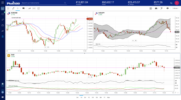
Task: Click the chat support icon
Action: (2, 97)
